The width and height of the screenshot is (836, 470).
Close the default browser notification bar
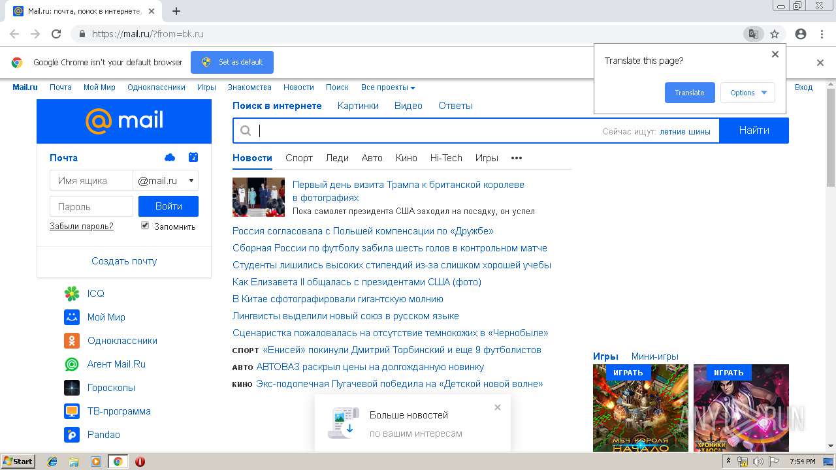[x=820, y=63]
